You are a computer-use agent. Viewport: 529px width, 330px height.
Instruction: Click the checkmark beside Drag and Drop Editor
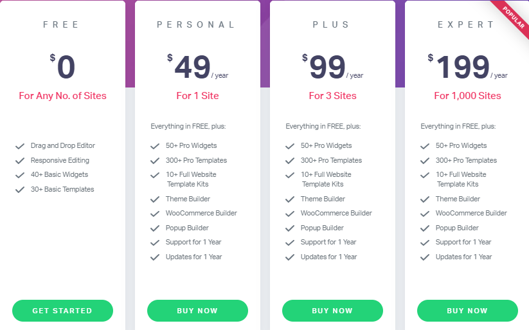pos(20,146)
